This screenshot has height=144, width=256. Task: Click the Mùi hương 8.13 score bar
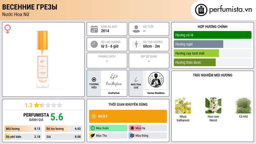tap(23, 129)
